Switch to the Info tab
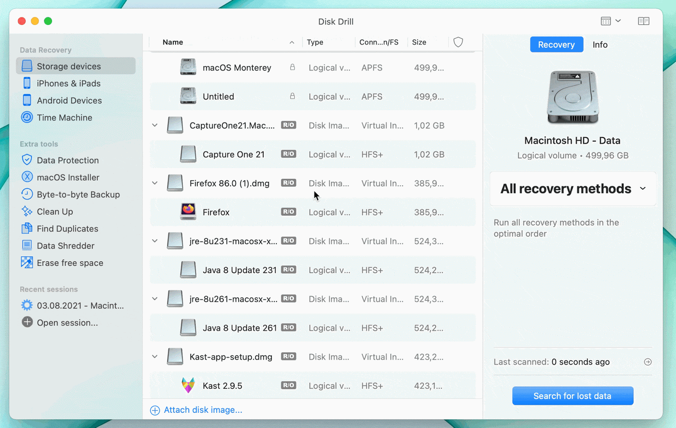Viewport: 676px width, 428px height. point(600,45)
